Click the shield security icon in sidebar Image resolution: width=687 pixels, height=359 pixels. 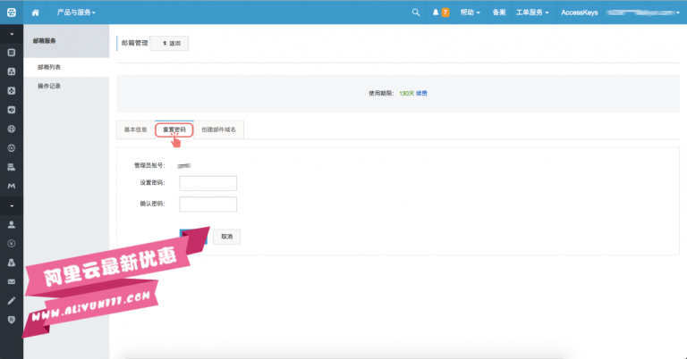12,320
